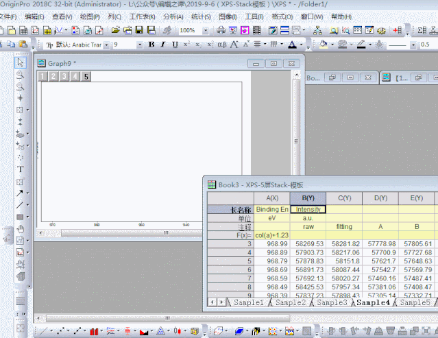Open project with the folder icon
Viewport: 438px width, 338px height.
click(116, 30)
